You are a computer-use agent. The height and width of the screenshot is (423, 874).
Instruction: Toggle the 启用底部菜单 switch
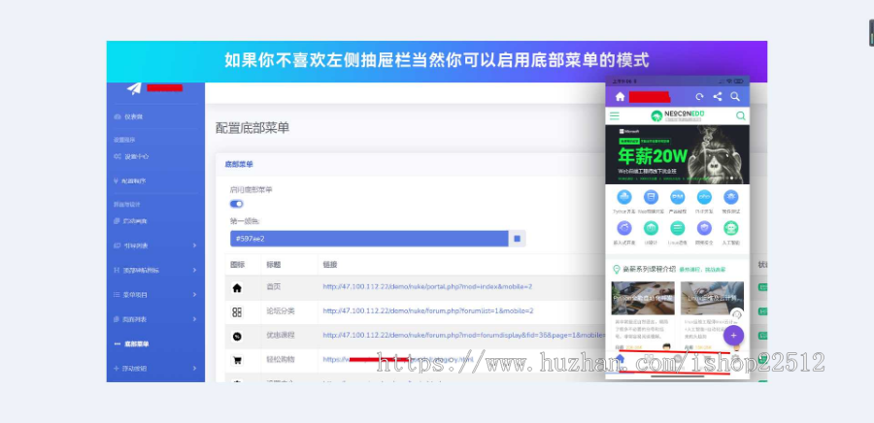(236, 204)
